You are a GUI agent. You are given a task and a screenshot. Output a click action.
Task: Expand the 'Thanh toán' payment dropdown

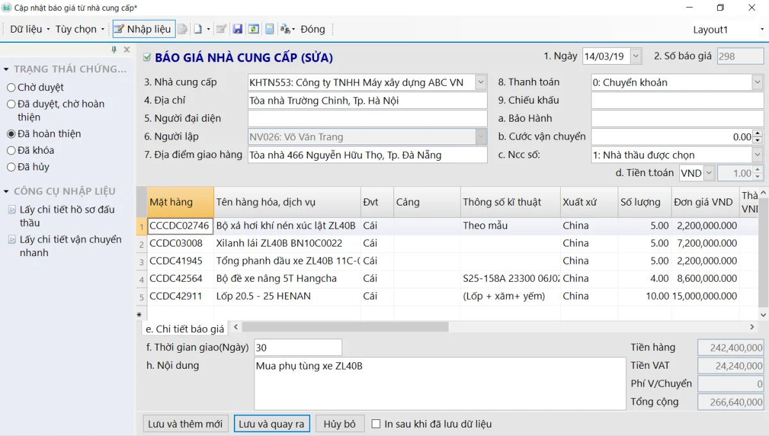757,83
